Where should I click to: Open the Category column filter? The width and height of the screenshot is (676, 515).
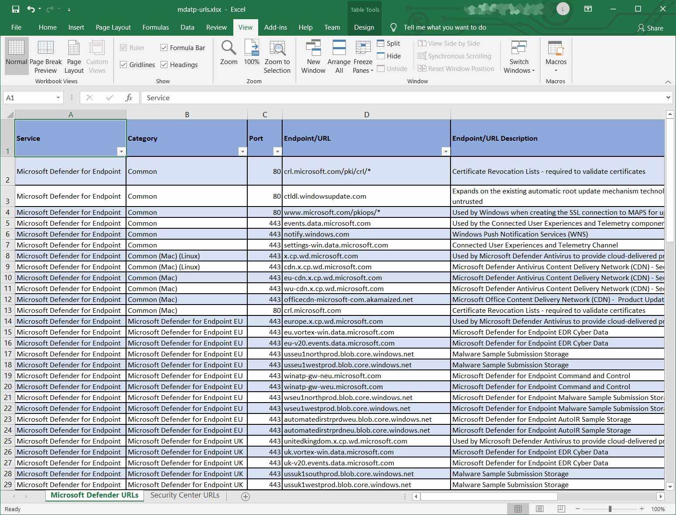click(242, 152)
